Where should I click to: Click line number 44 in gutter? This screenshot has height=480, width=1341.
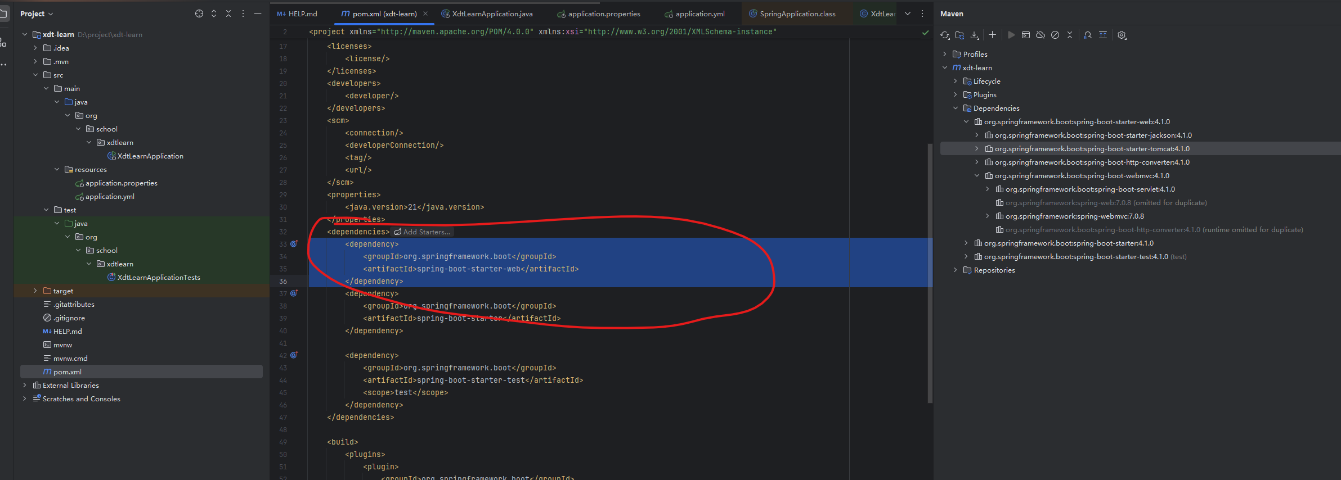(283, 381)
